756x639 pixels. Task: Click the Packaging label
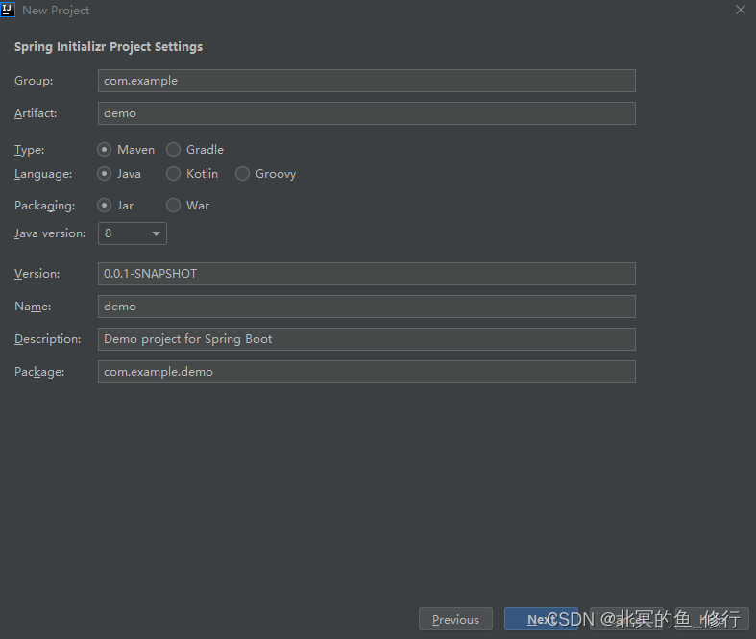[x=45, y=206]
